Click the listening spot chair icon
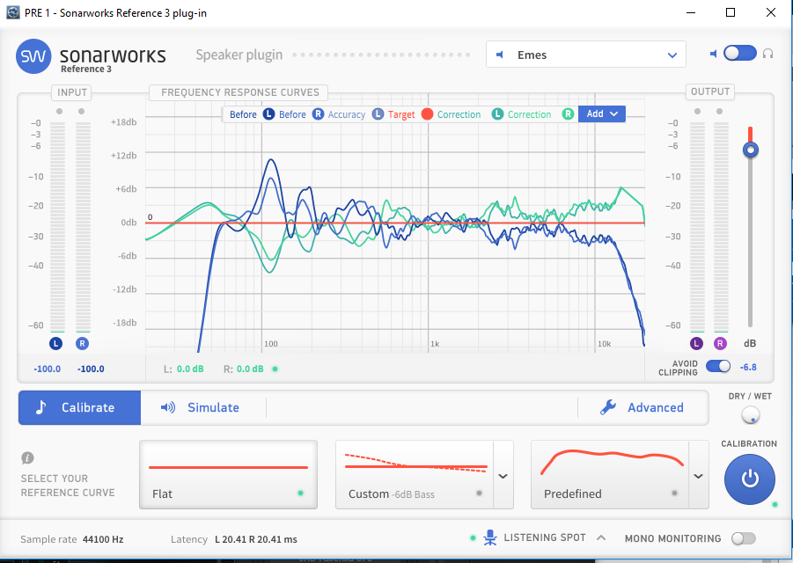Viewport: 793px width, 563px height. coord(489,537)
